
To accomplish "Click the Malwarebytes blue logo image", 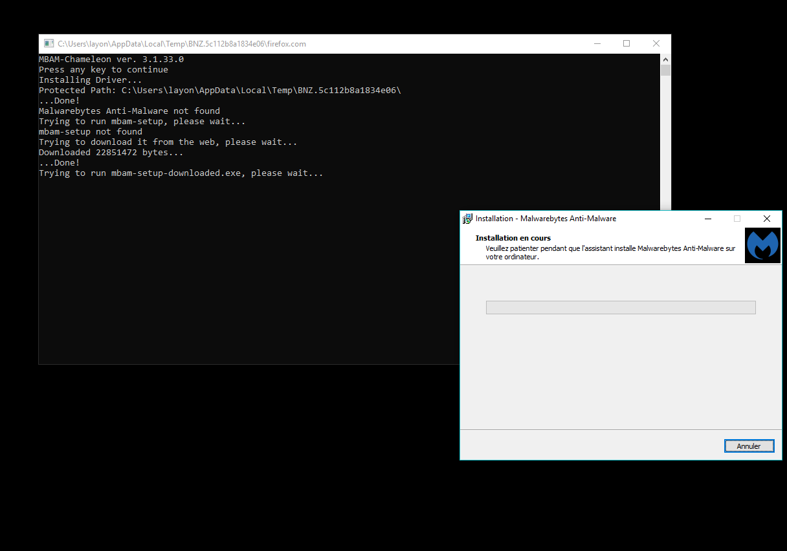I will pyautogui.click(x=762, y=245).
